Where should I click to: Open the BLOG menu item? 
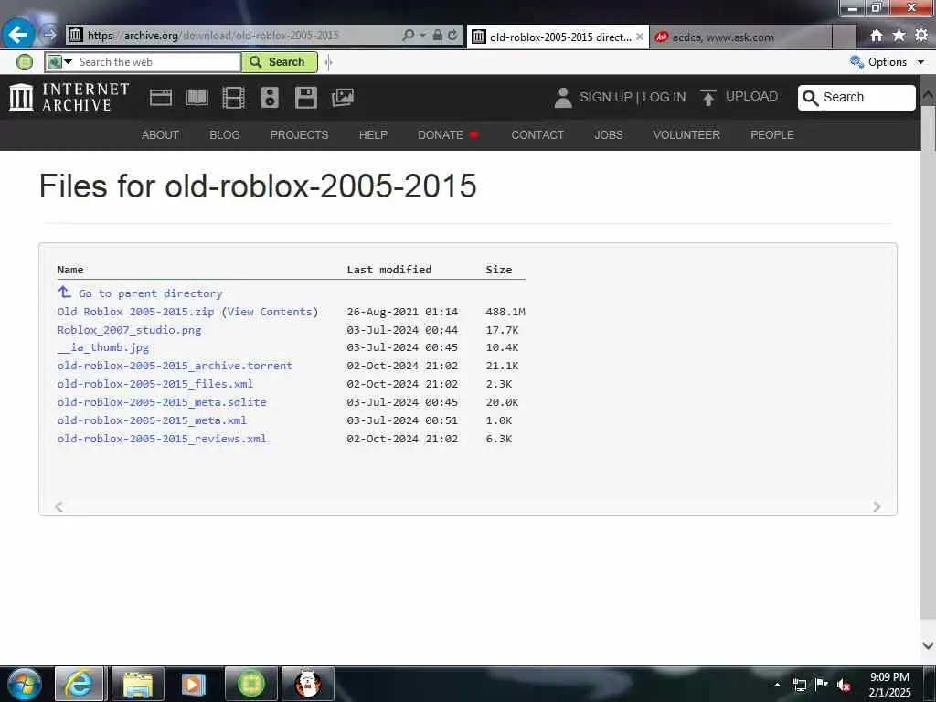click(225, 135)
